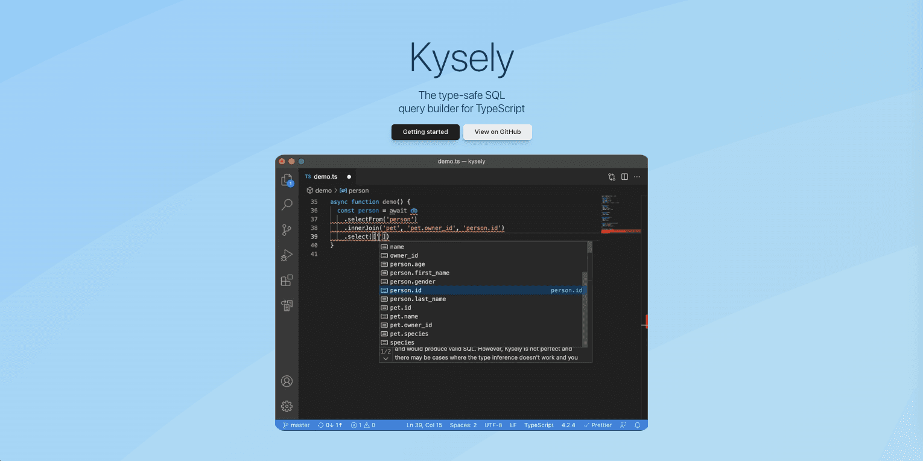The image size is (923, 461).
Task: Click the Open Changes compare icon
Action: tap(612, 177)
